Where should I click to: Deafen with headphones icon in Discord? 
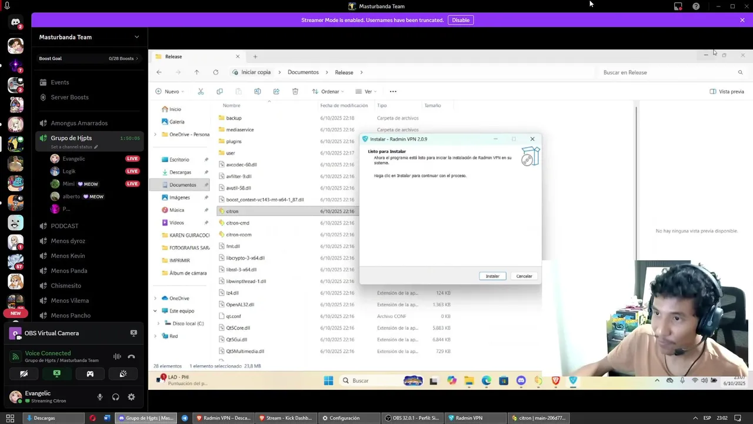[116, 397]
